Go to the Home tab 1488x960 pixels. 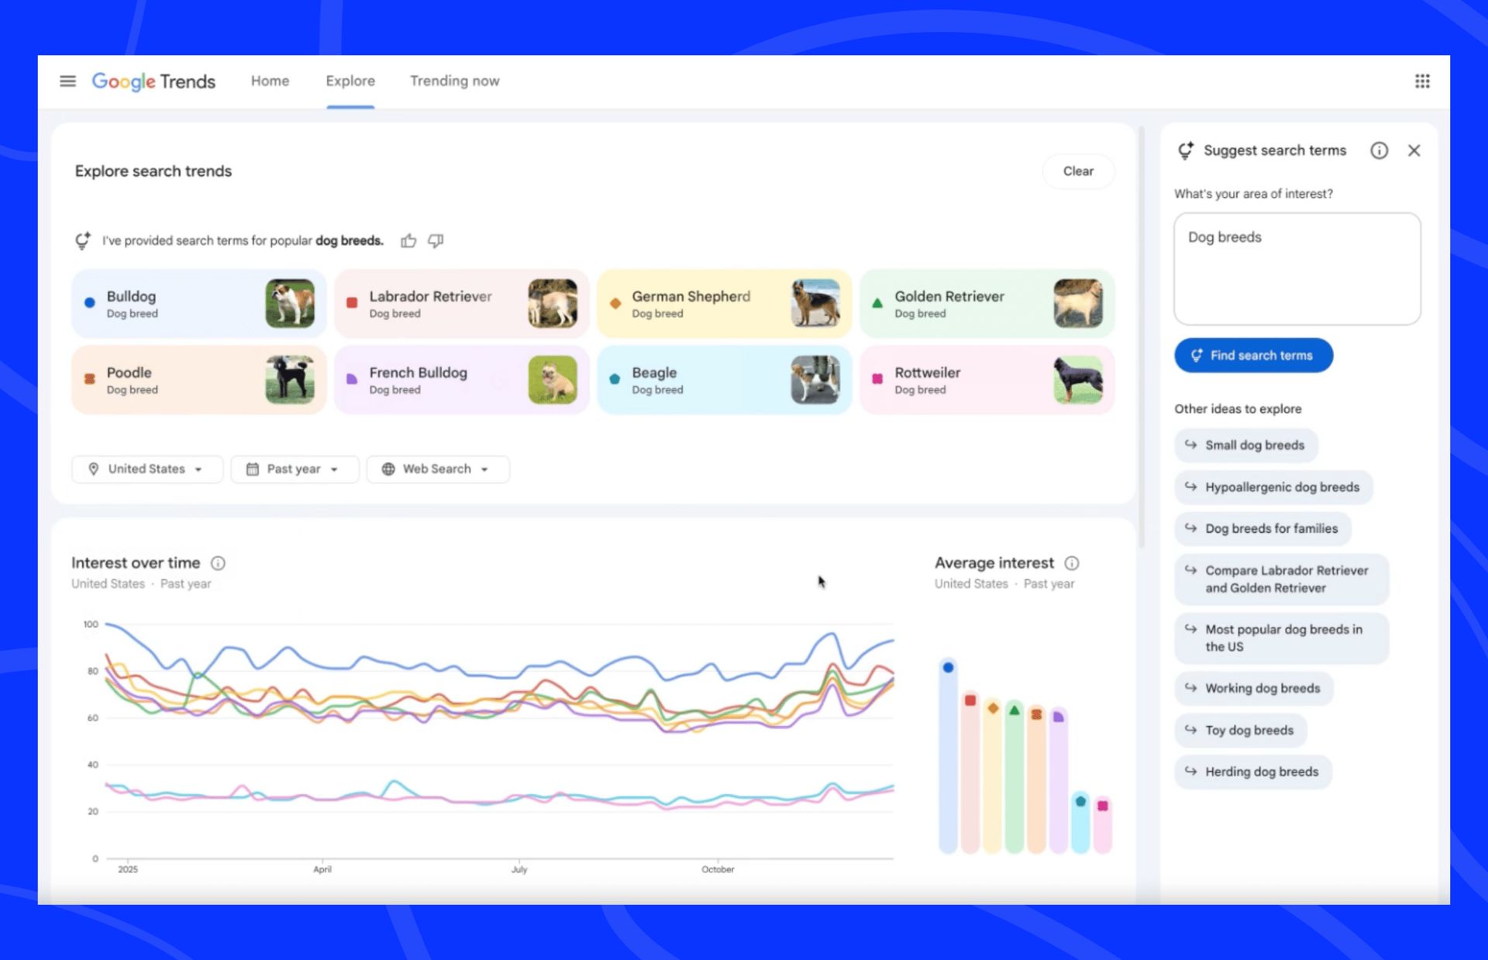(x=270, y=81)
